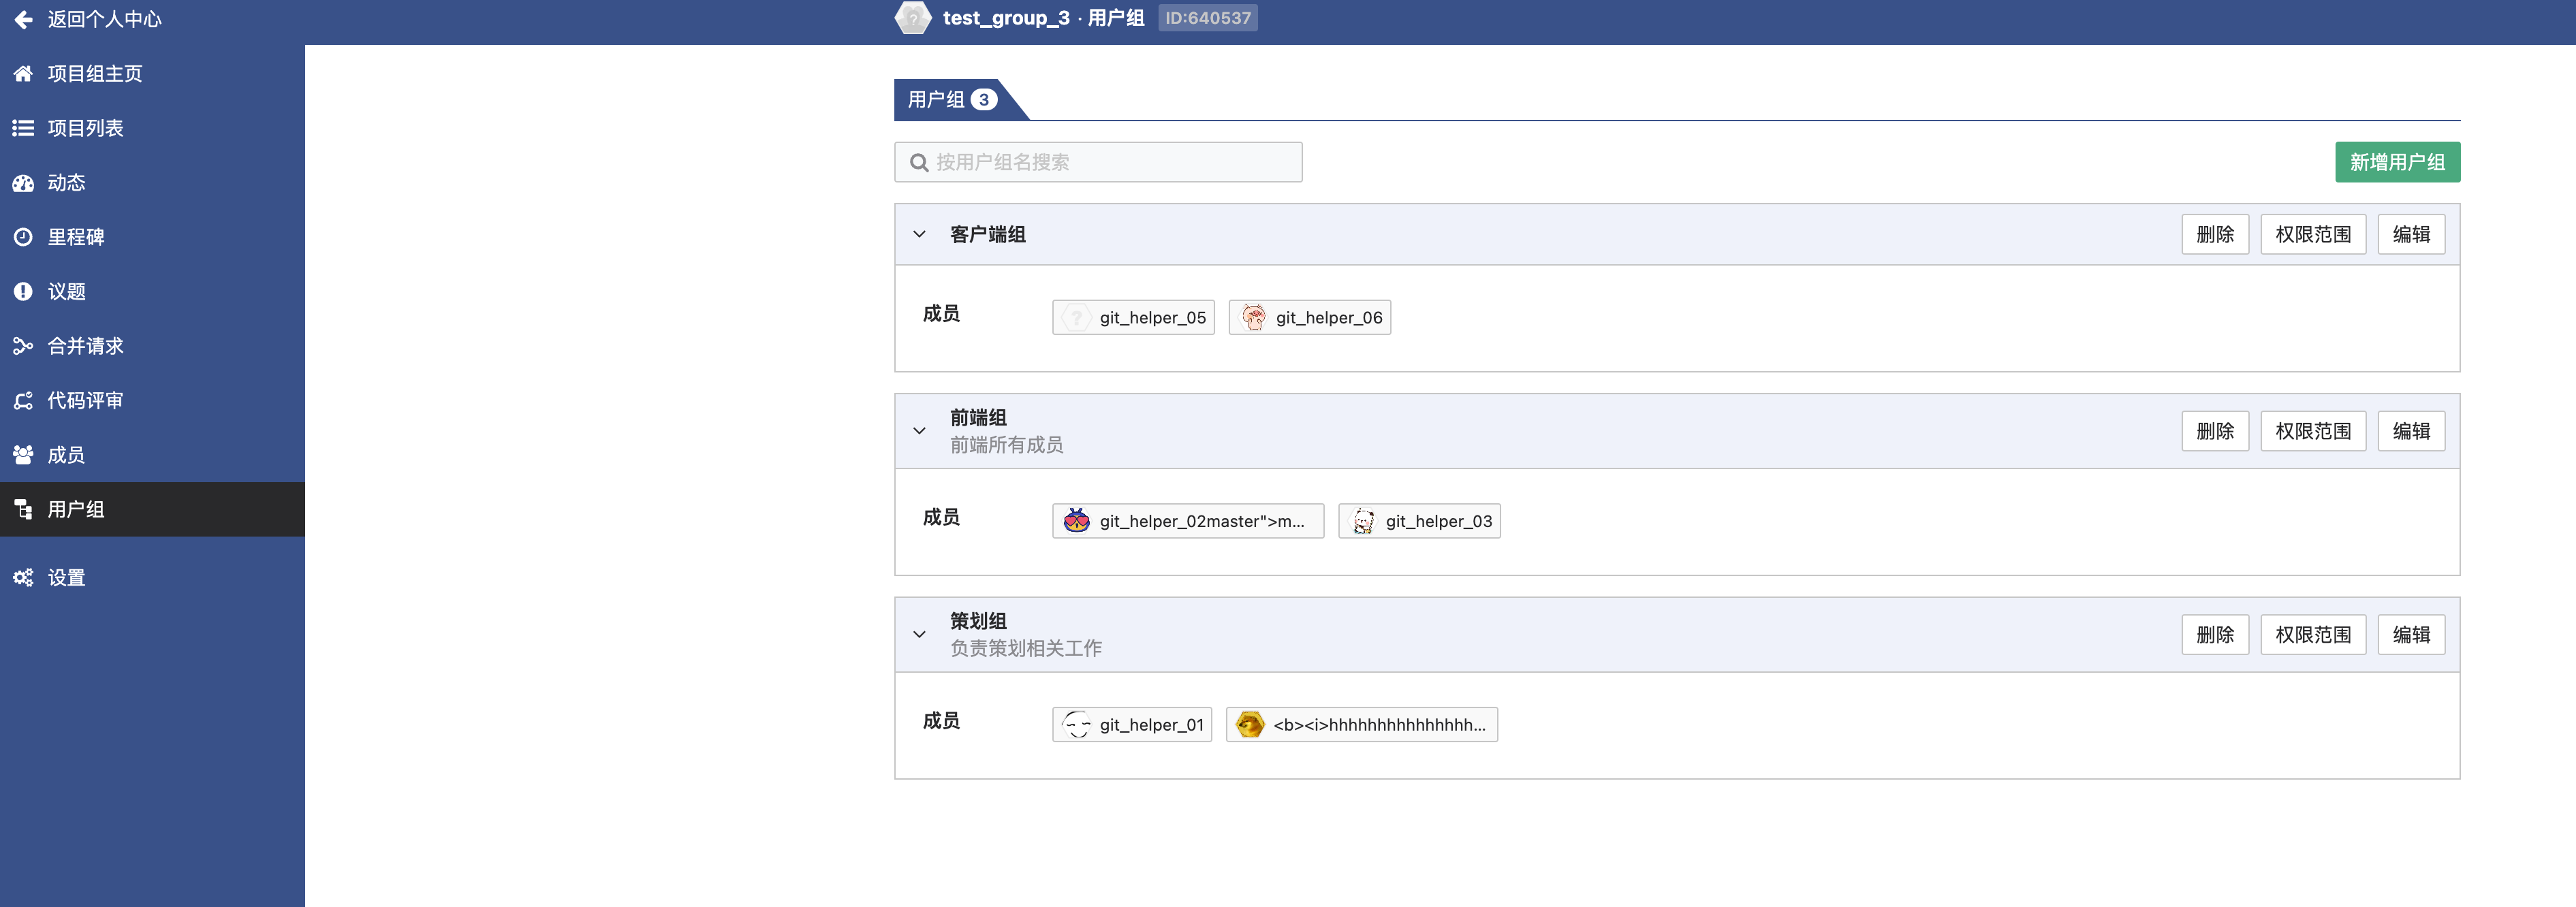Open the project list icon in sidebar
2576x907 pixels.
point(23,128)
